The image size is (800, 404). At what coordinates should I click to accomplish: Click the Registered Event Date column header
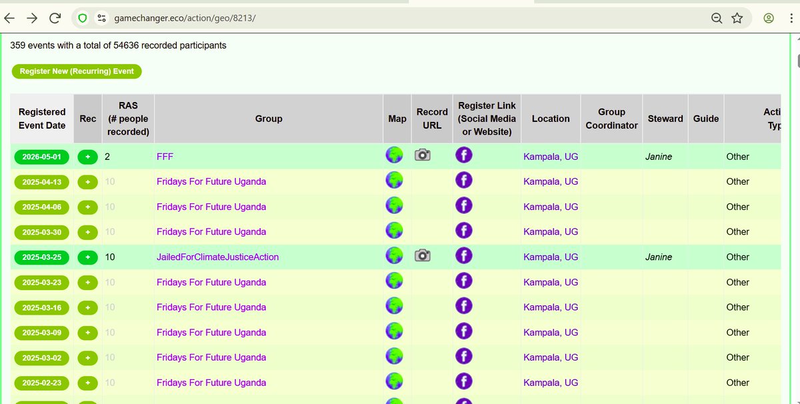point(42,119)
